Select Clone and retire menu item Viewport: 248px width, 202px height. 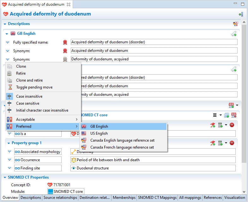coord(29,80)
